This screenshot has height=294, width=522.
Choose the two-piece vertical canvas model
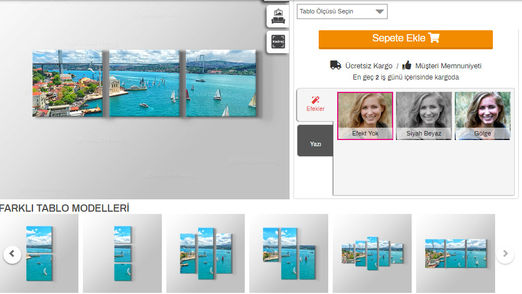click(x=39, y=253)
